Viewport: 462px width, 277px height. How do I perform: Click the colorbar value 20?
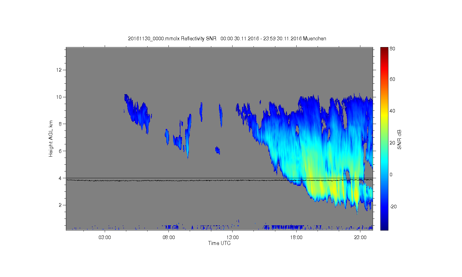click(392, 143)
